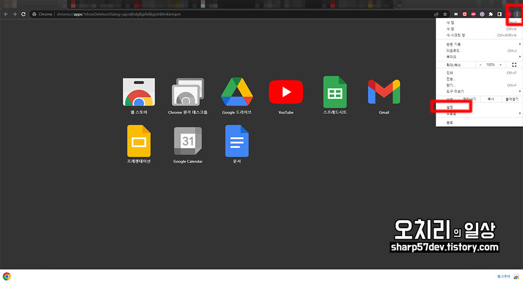Open the Google 드라이브 app icon
The image size is (523, 283).
[x=237, y=92]
